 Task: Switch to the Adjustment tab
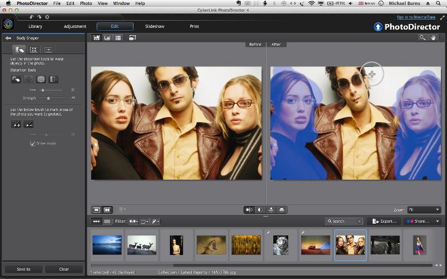(75, 26)
